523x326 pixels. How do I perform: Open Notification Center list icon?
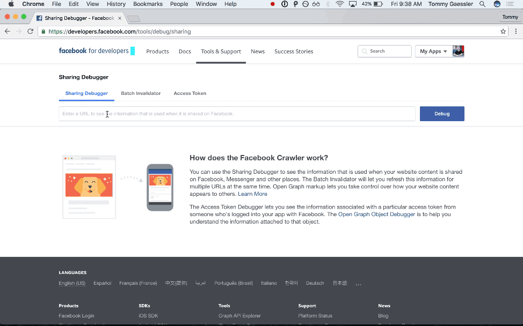[x=510, y=4]
